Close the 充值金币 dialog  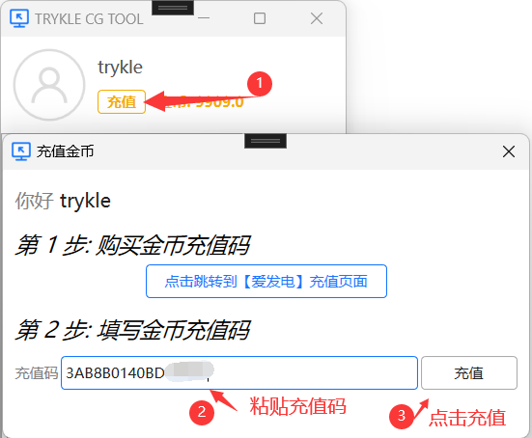[509, 151]
